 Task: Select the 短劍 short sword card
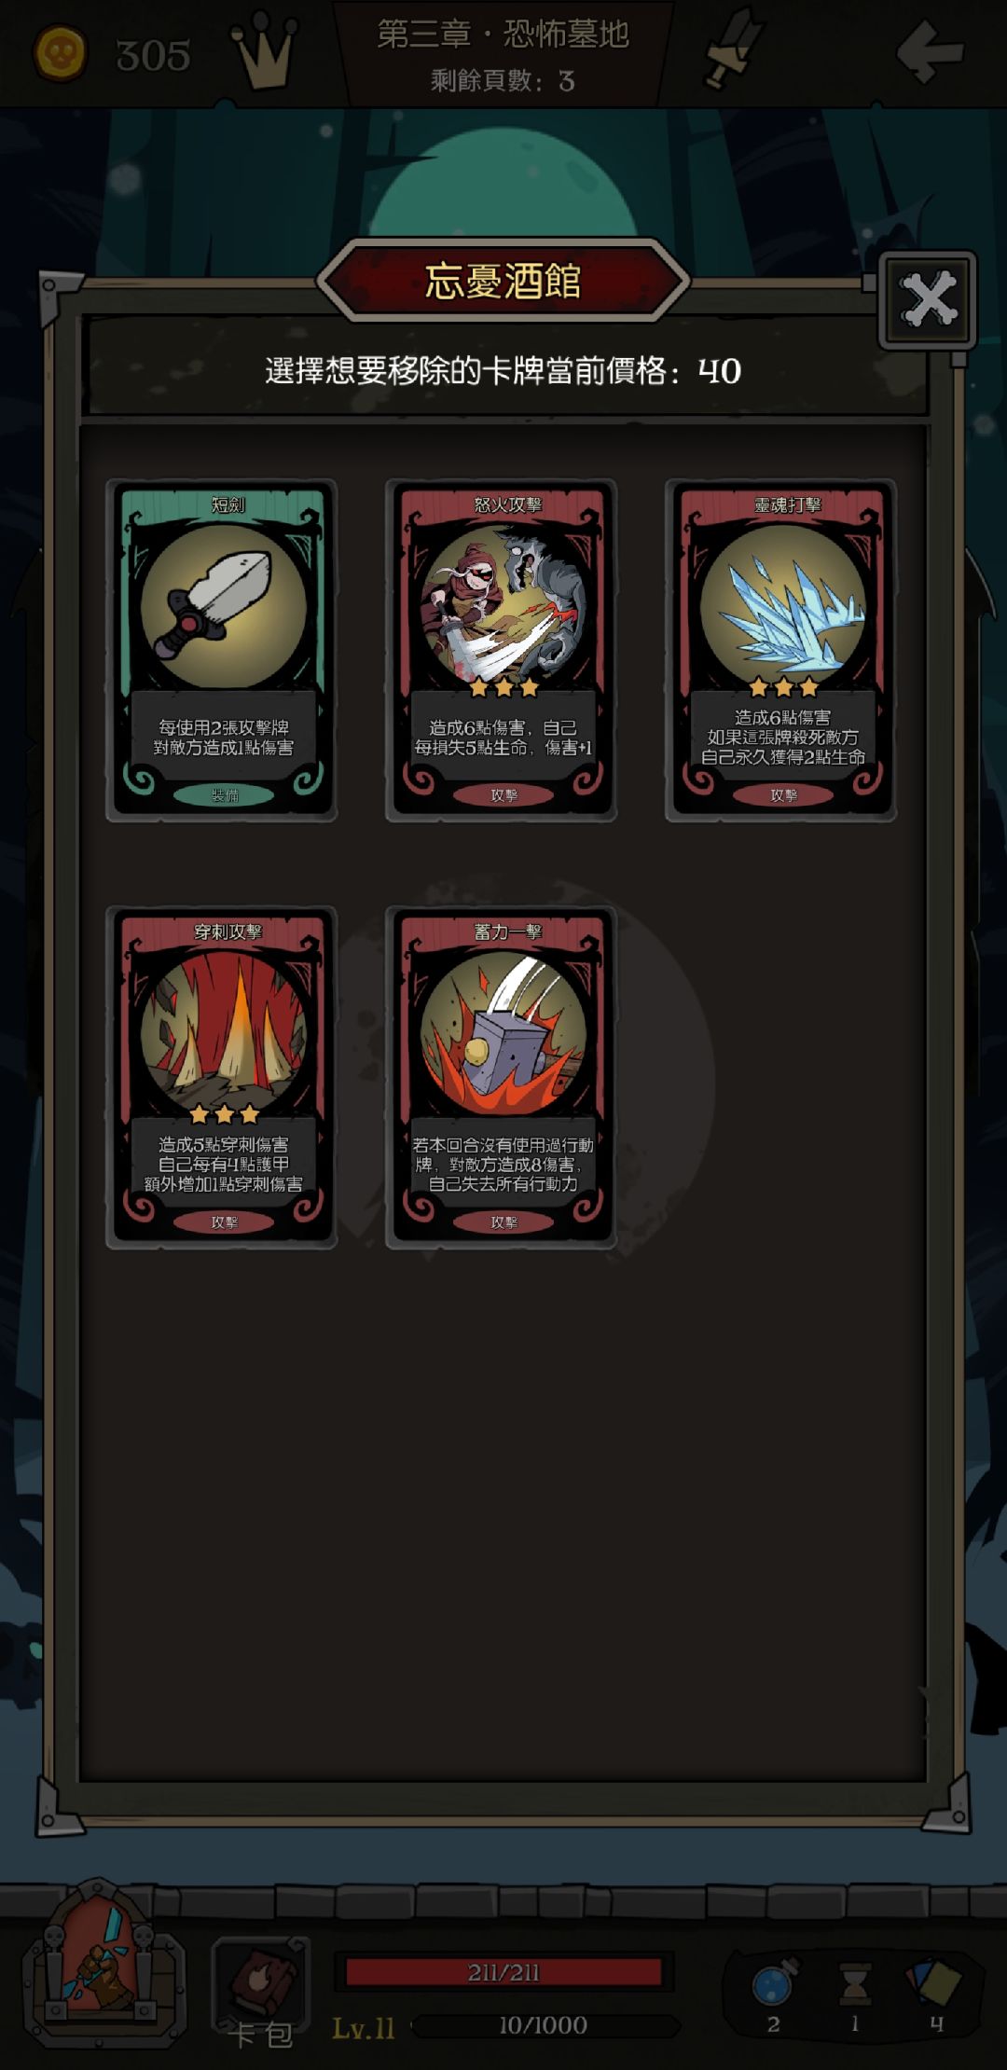click(x=222, y=651)
